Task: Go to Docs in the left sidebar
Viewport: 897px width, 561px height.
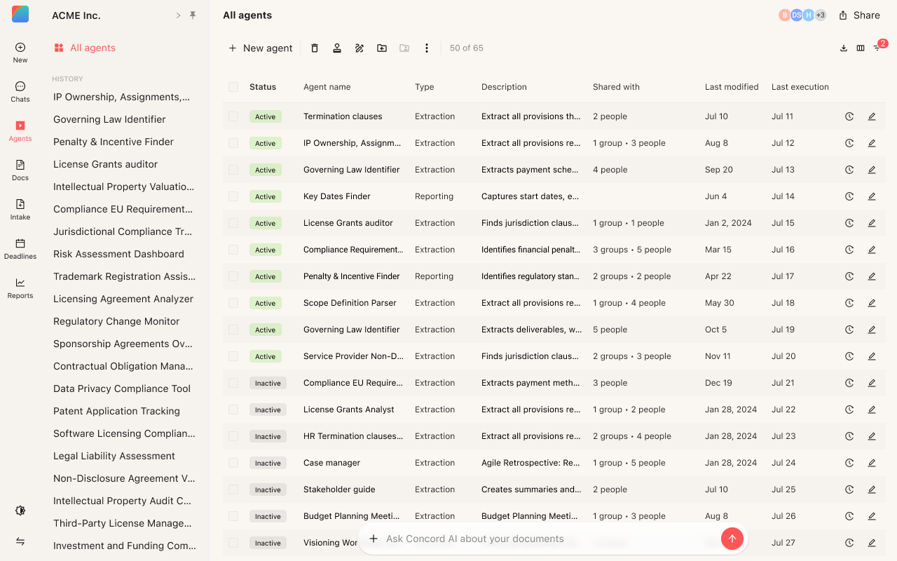Action: coord(20,170)
